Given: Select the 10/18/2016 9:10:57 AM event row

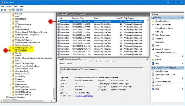Looking at the screenshot, I should (100, 41).
